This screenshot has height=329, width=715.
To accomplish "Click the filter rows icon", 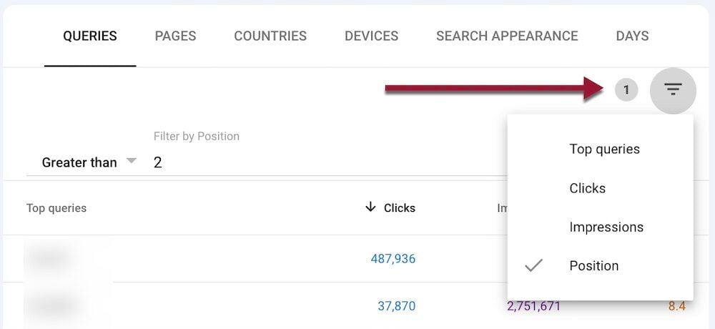I will [673, 90].
